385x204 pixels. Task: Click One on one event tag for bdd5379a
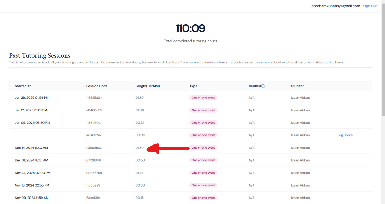click(203, 173)
